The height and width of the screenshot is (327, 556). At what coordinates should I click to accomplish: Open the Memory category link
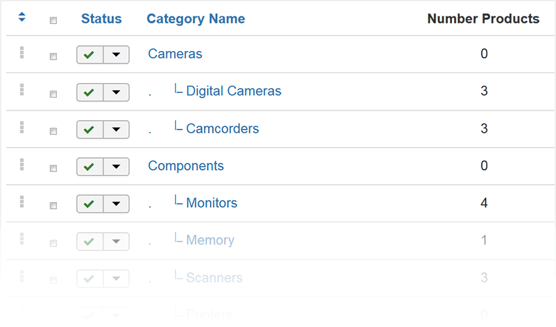pos(210,241)
